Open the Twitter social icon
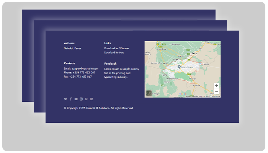The image size is (268, 153). 65,99
